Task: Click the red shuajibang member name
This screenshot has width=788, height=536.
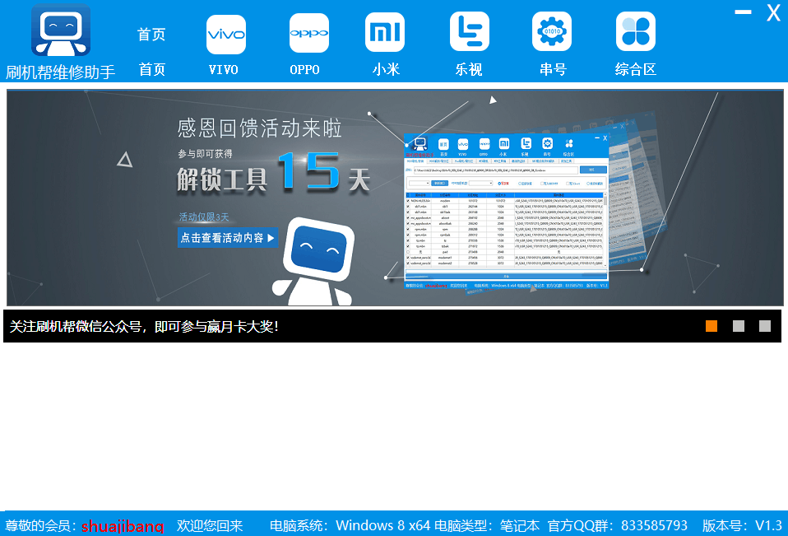Action: click(x=123, y=526)
